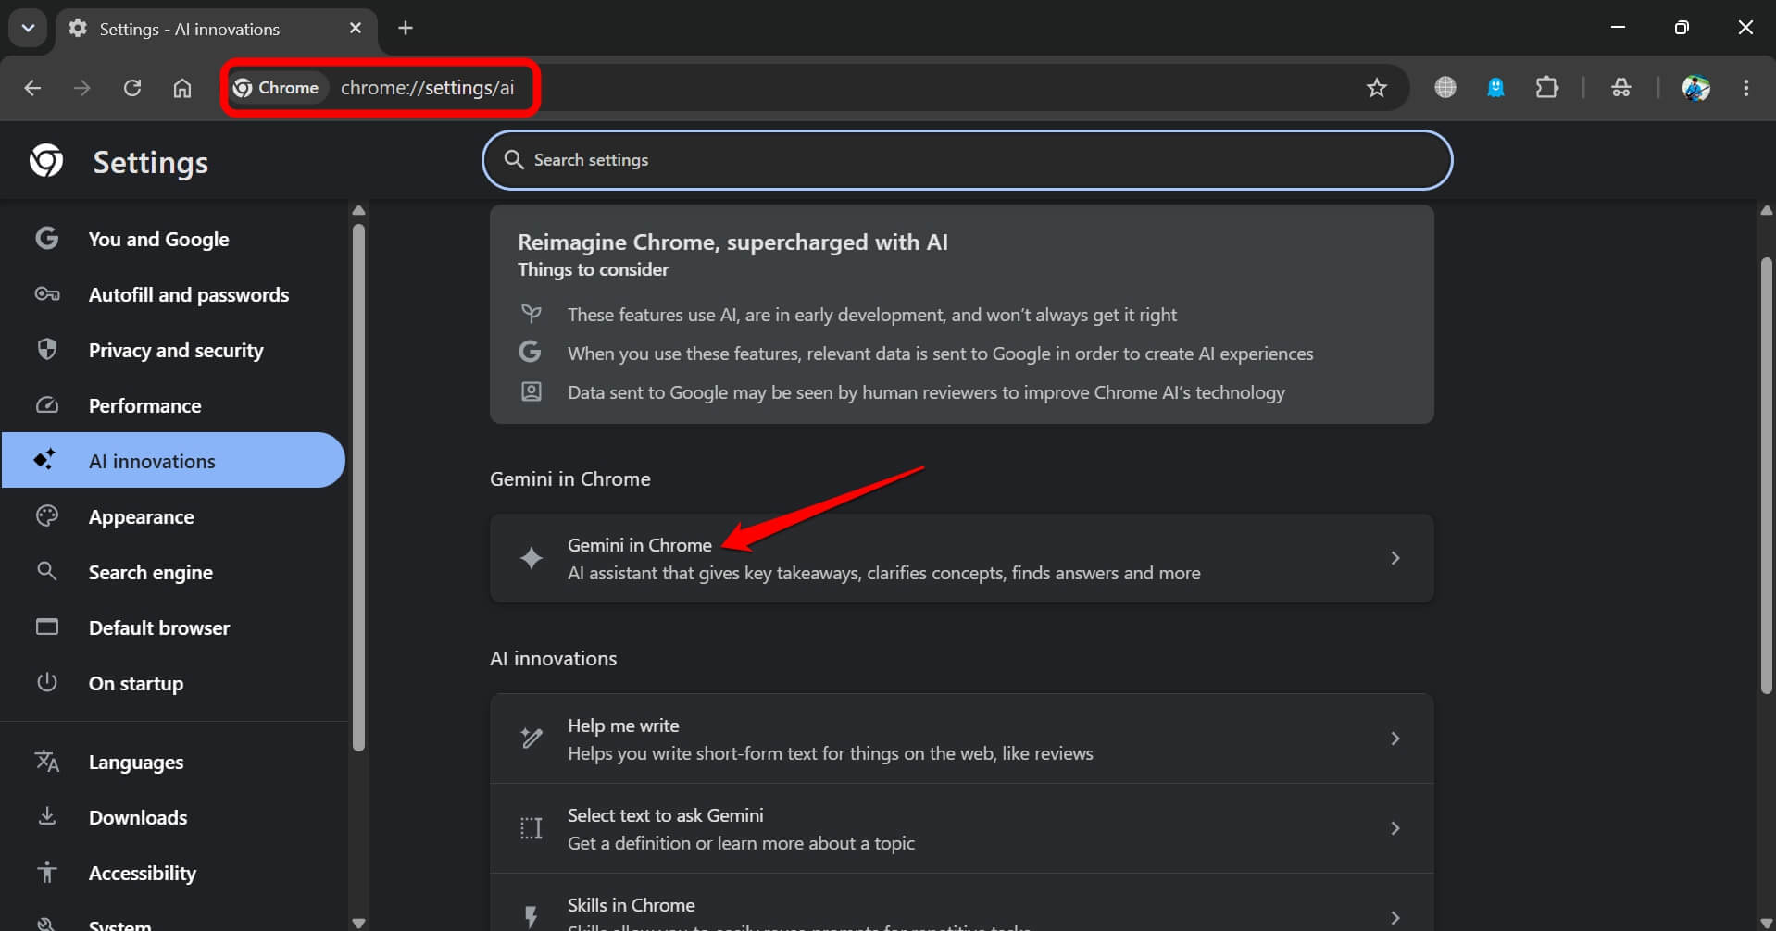The width and height of the screenshot is (1776, 931).
Task: Open the Gemini in Chrome row
Action: coord(961,558)
